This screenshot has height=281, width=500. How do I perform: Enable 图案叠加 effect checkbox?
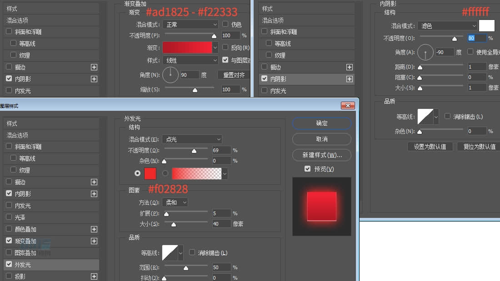9,252
